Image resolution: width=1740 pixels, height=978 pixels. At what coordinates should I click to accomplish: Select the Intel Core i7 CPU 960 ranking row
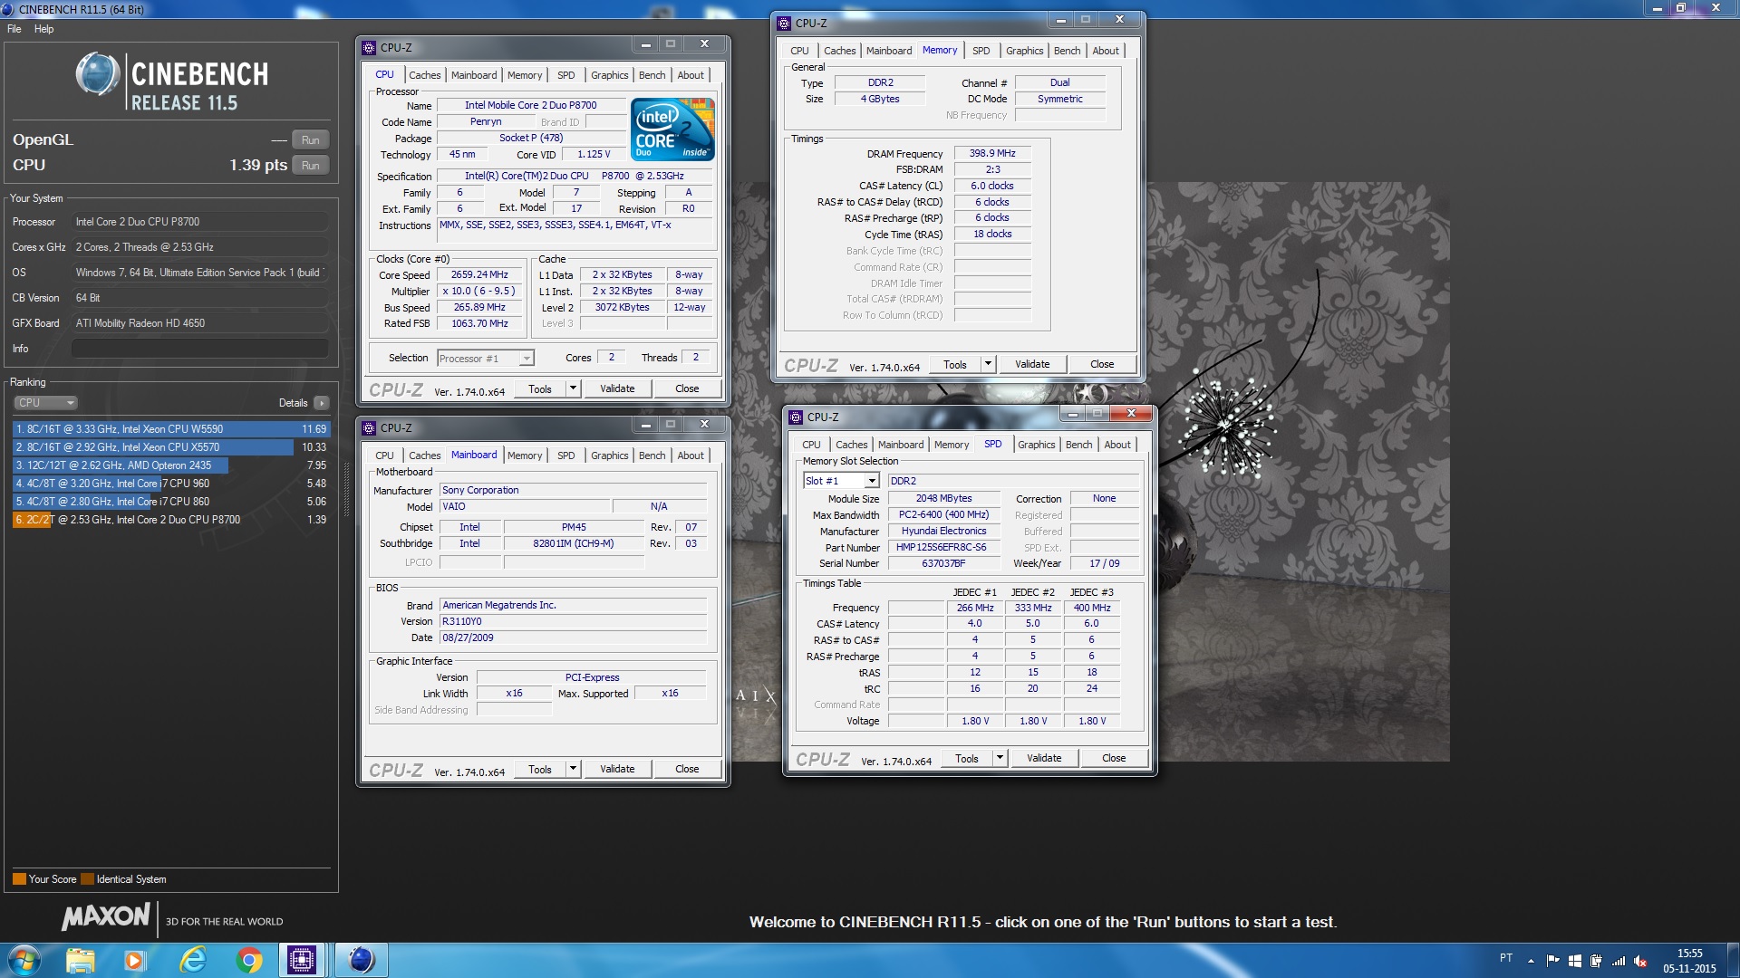[x=170, y=484]
